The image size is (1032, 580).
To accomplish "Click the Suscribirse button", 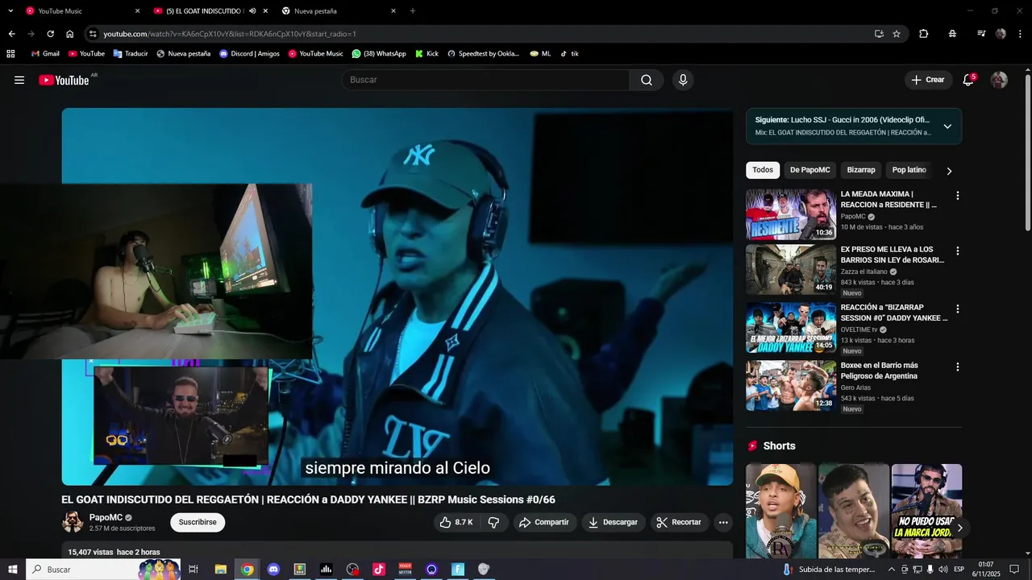I will pos(198,522).
